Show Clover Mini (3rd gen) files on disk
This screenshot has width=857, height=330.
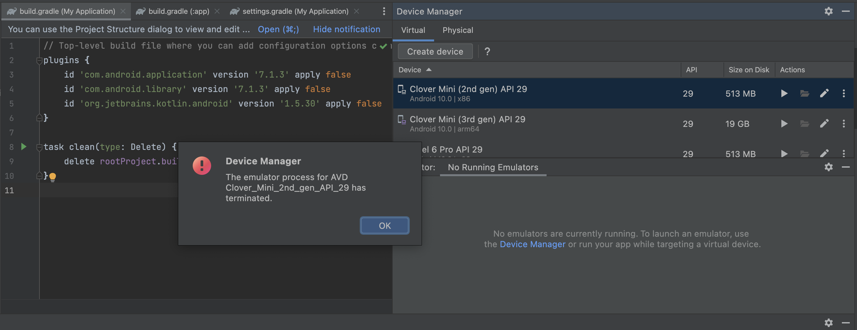804,124
